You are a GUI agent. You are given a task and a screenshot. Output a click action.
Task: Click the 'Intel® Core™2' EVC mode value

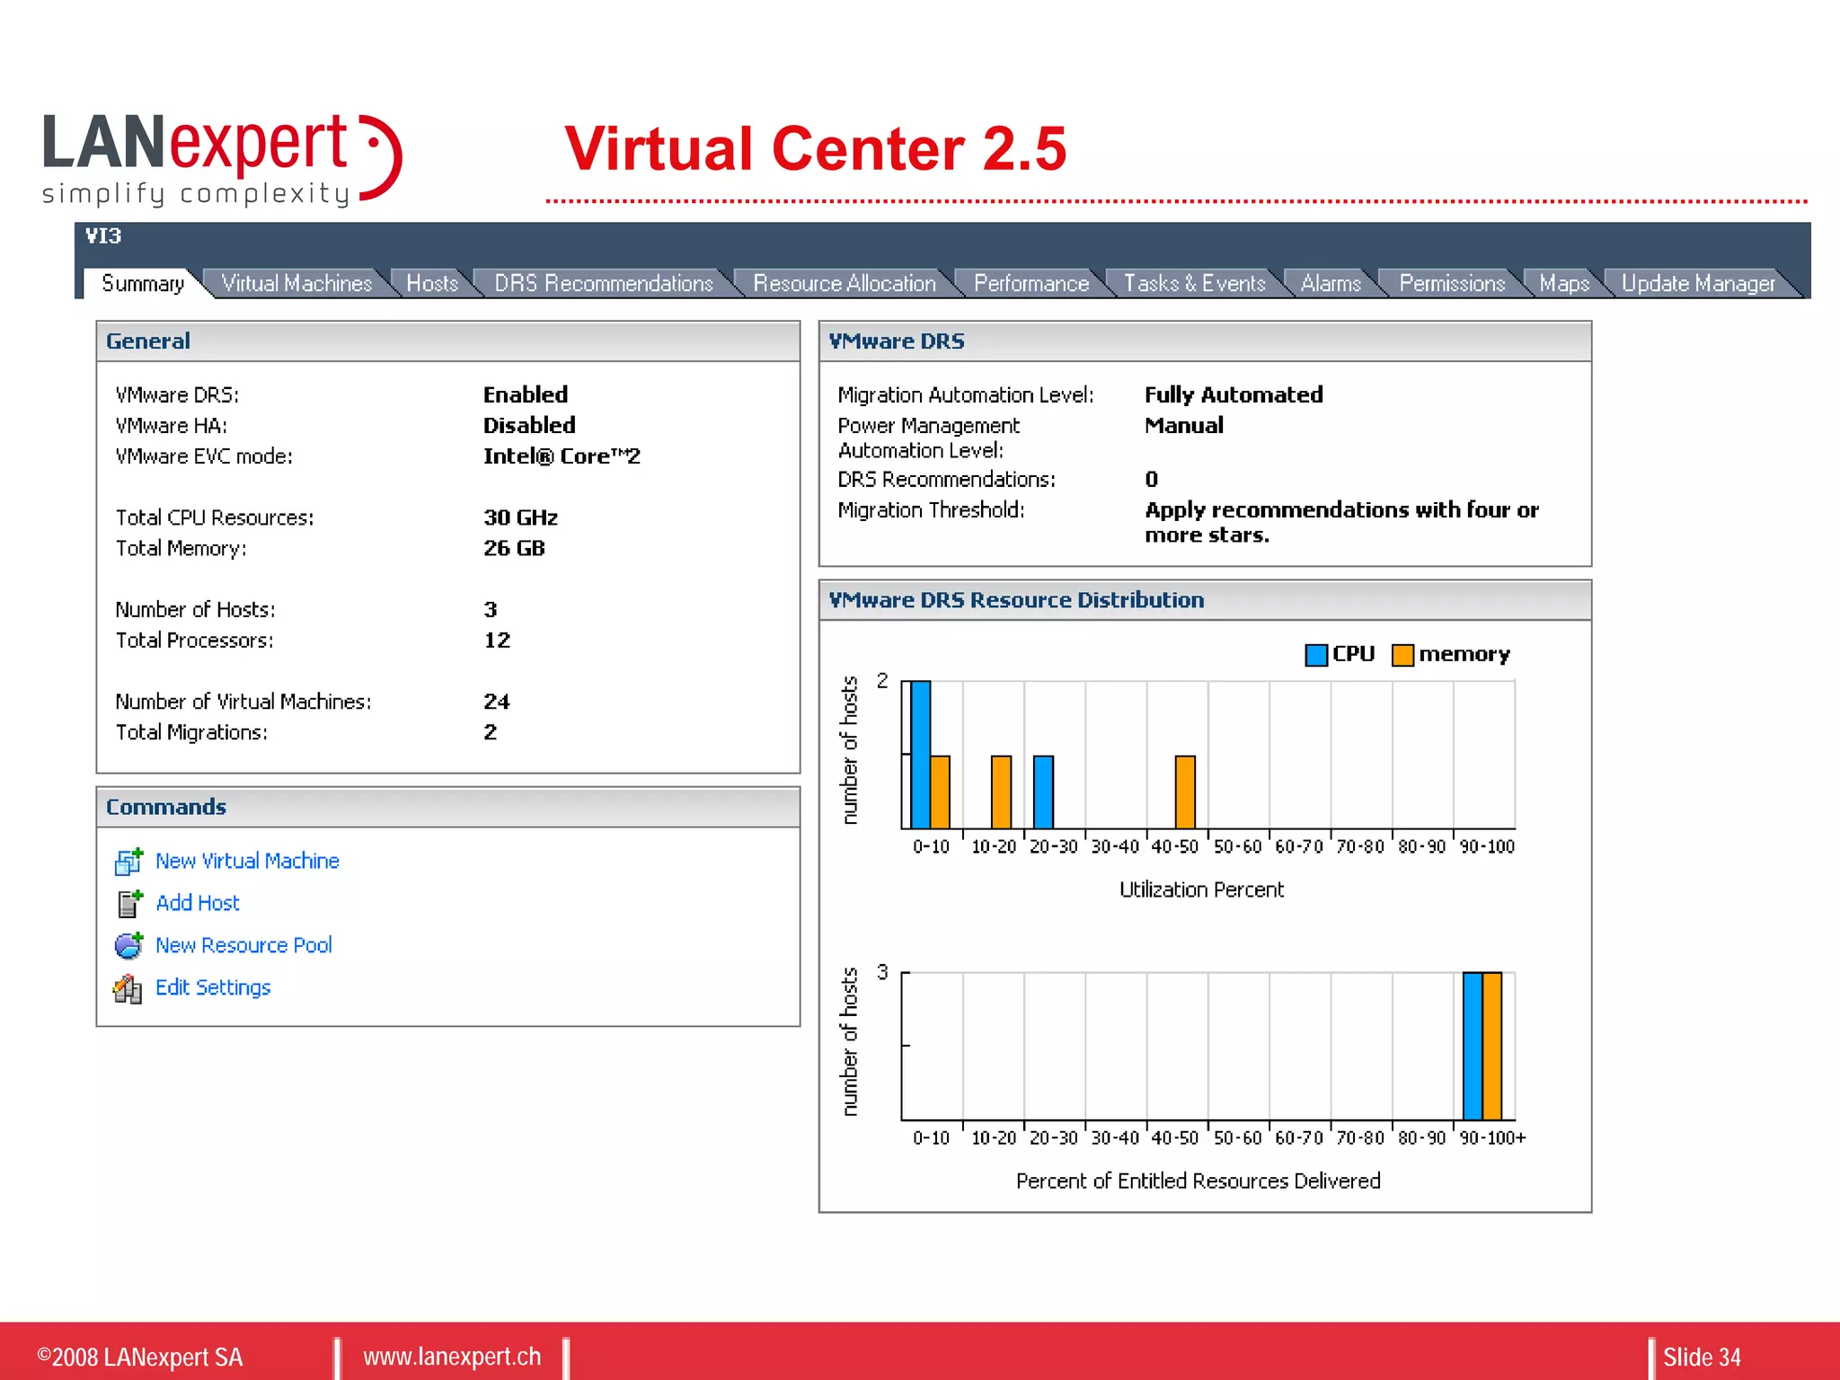(x=562, y=456)
